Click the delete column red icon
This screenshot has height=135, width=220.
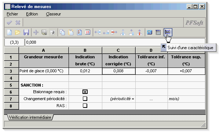tap(114, 32)
